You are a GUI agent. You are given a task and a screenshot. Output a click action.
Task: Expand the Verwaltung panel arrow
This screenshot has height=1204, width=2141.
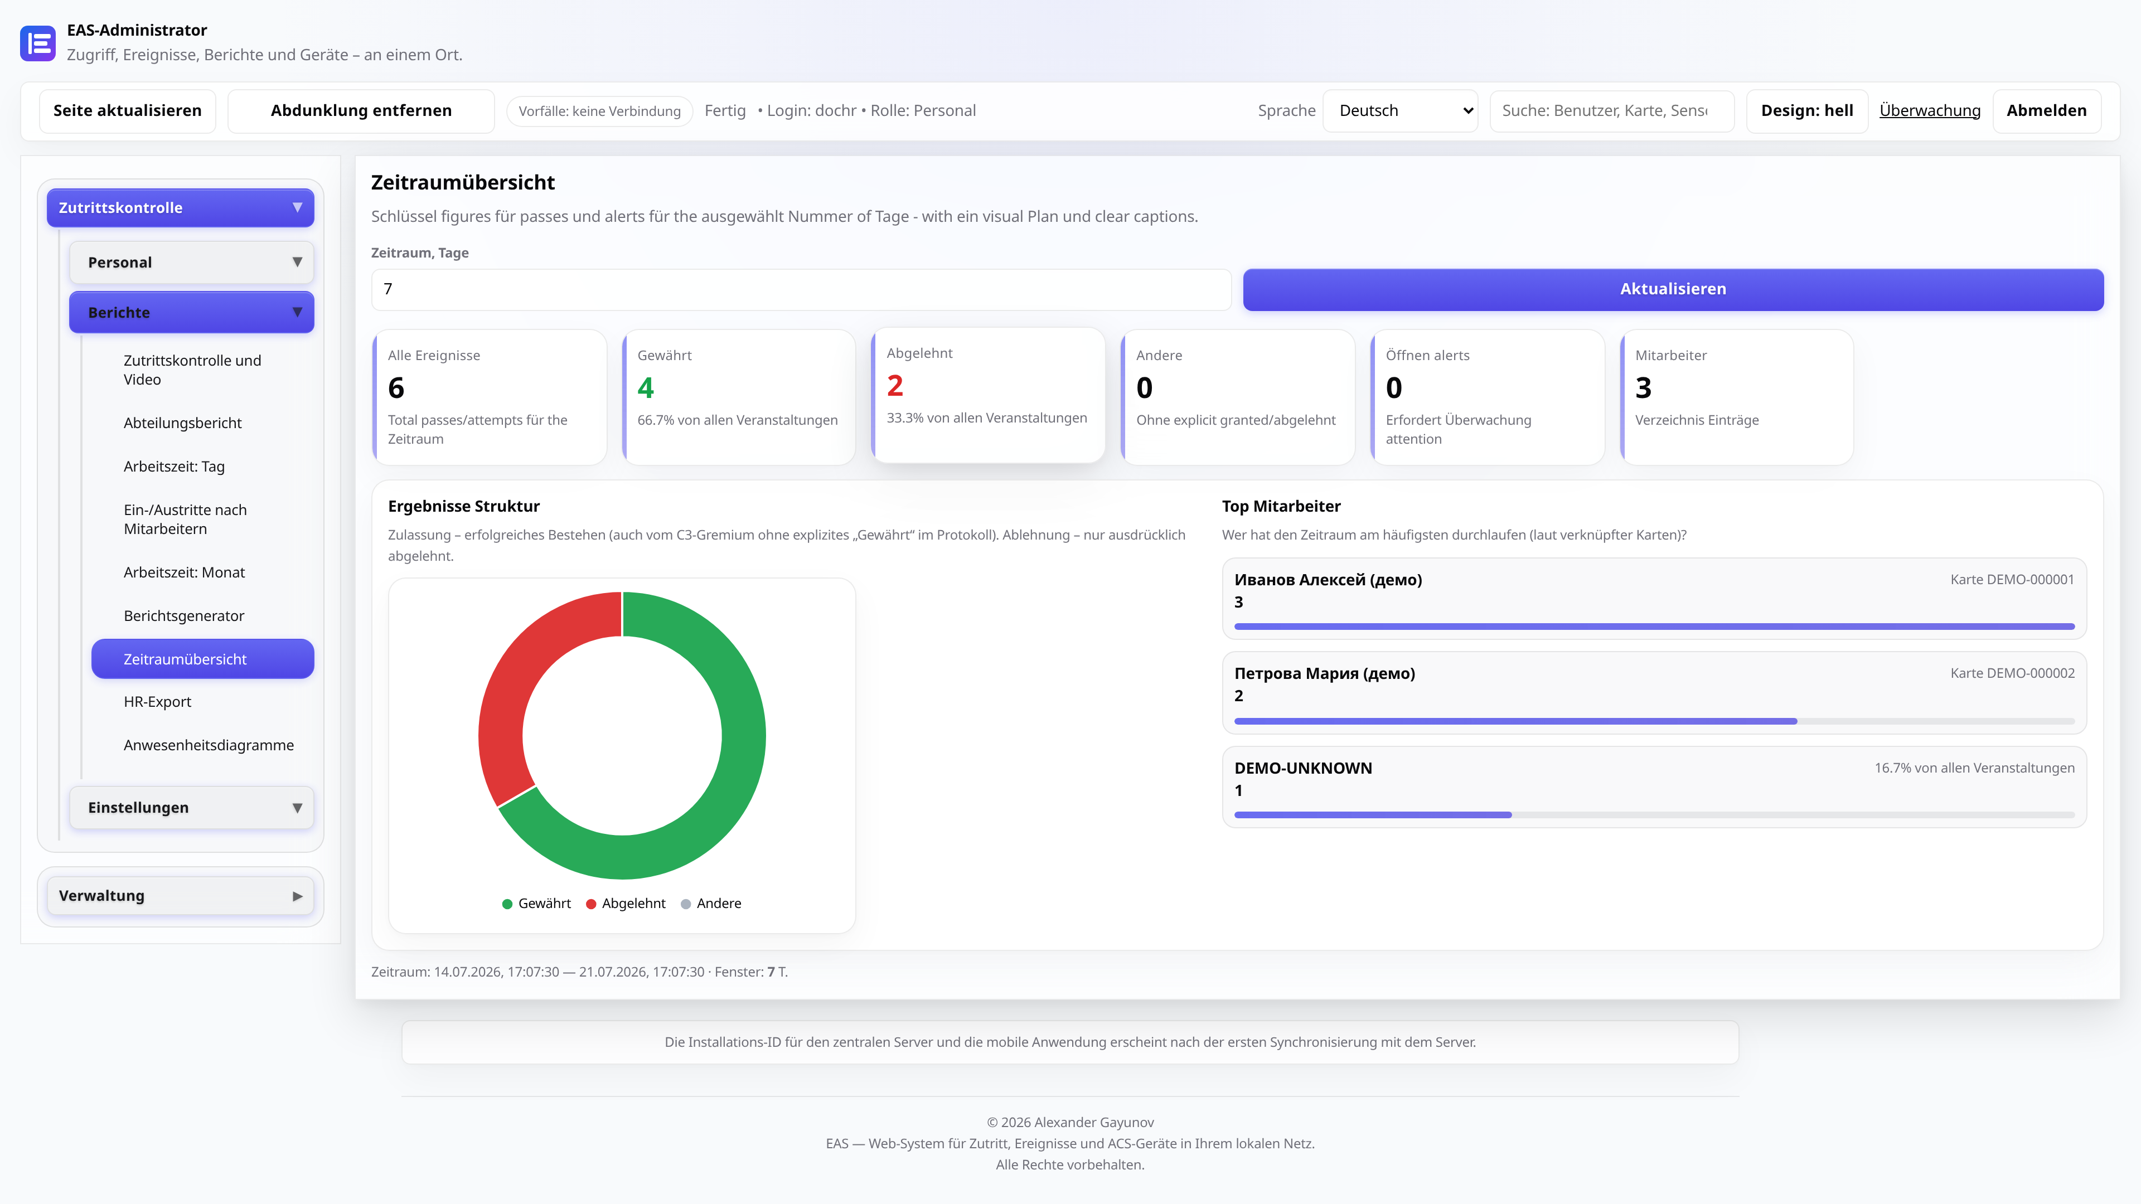tap(297, 896)
